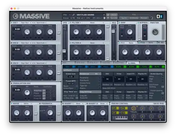
Task: Click the 5 LFO modulation drag-handle icon
Action: pyautogui.click(x=125, y=67)
